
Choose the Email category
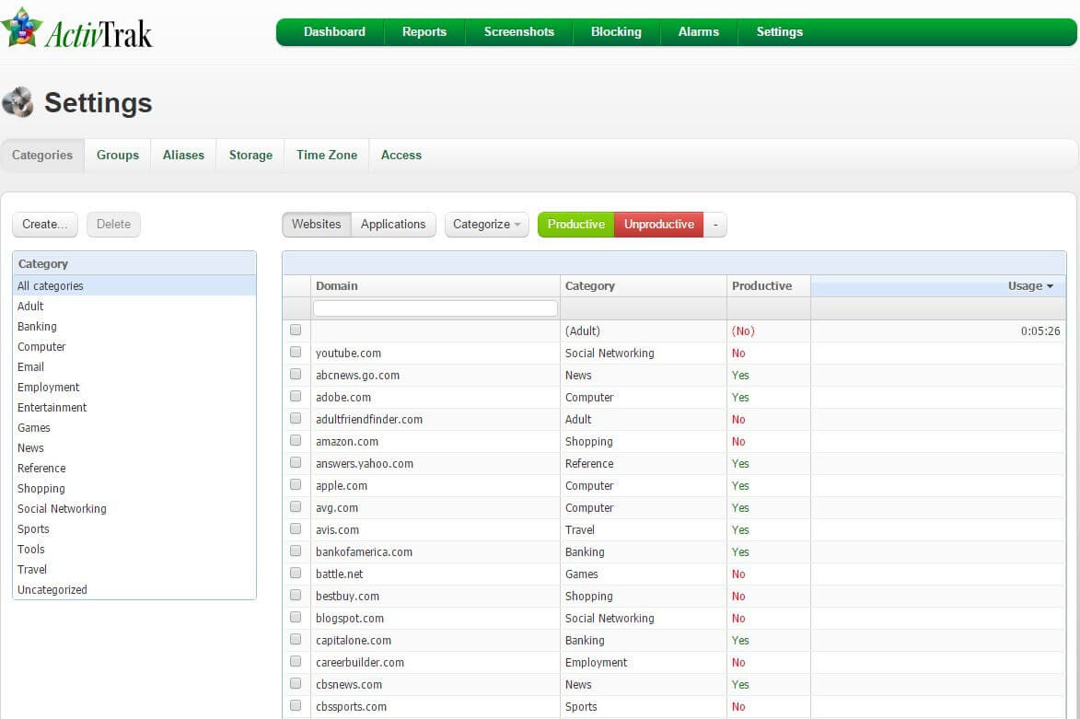pos(134,367)
